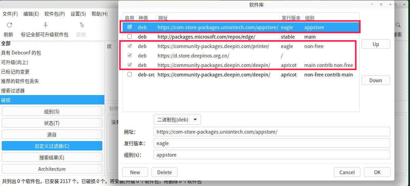Minimize the 软件库 dialog window
The image size is (410, 186).
pos(372,4)
